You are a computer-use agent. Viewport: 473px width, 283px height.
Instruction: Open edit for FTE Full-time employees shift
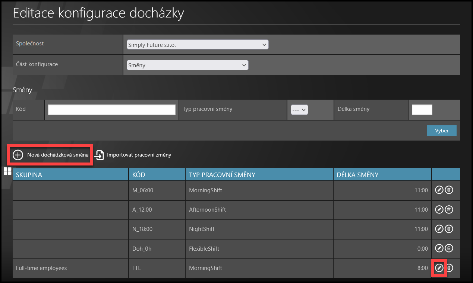pos(439,268)
